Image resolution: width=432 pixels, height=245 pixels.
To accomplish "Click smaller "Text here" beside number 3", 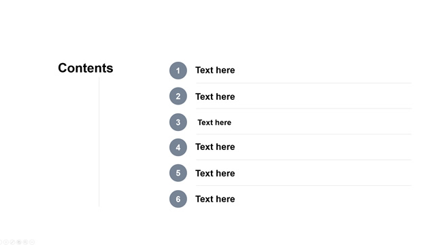I will [x=214, y=122].
